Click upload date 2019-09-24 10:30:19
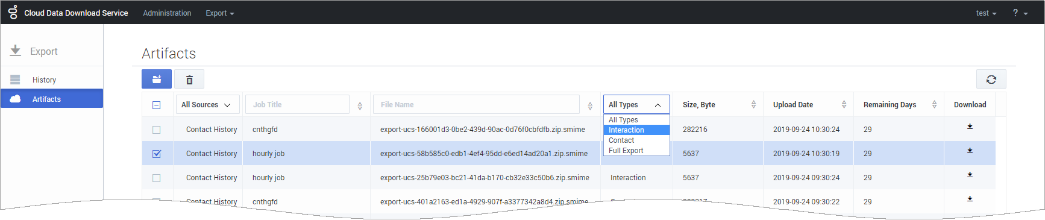 click(x=806, y=154)
